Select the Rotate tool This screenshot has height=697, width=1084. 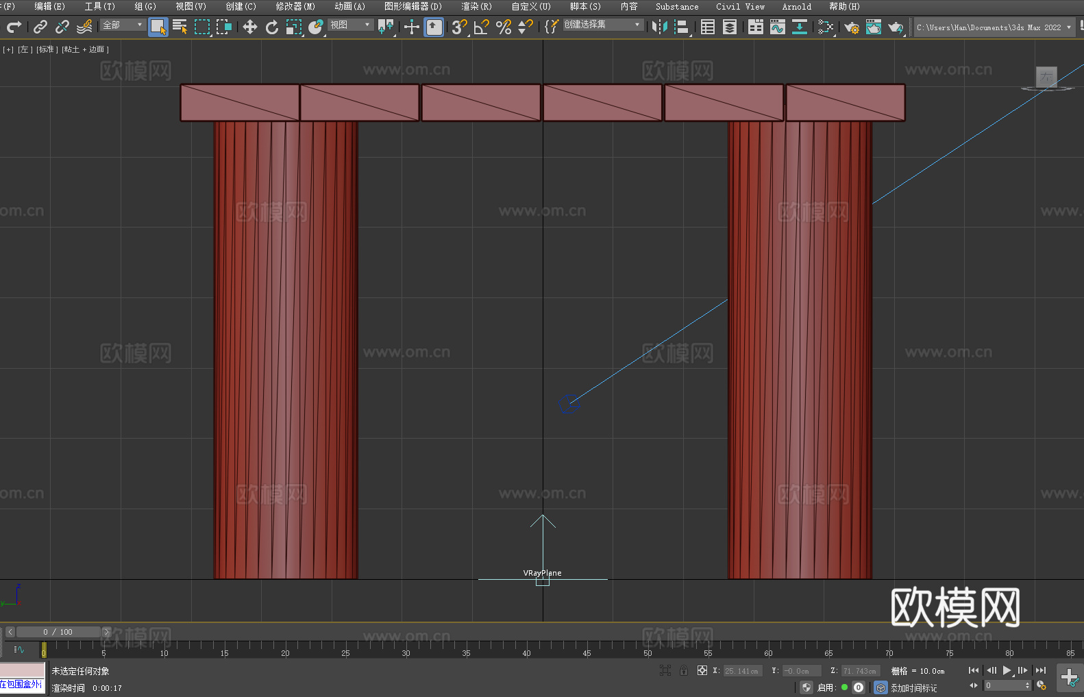coord(272,27)
